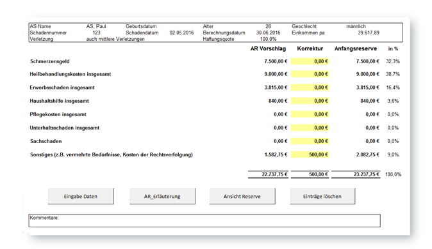Click Anfangsreserve total 23.237,75 €
Image resolution: width=432 pixels, height=249 pixels.
[x=367, y=174]
